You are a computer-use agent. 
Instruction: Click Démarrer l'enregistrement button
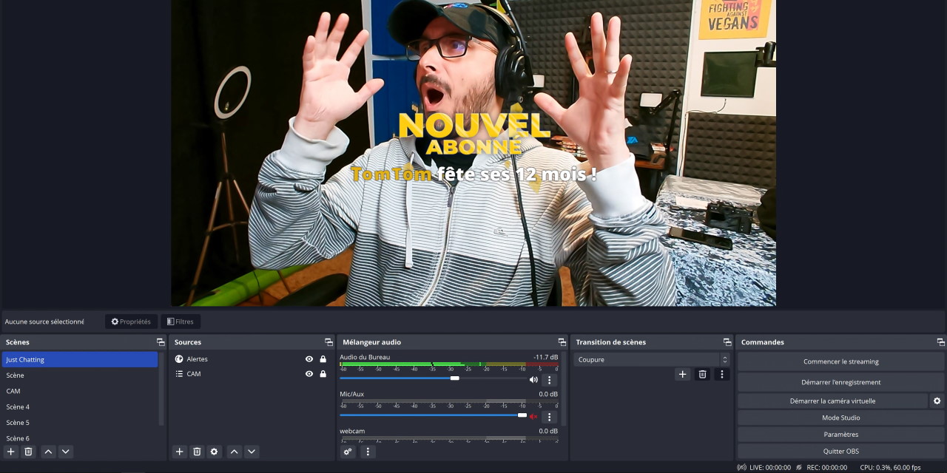click(x=840, y=382)
